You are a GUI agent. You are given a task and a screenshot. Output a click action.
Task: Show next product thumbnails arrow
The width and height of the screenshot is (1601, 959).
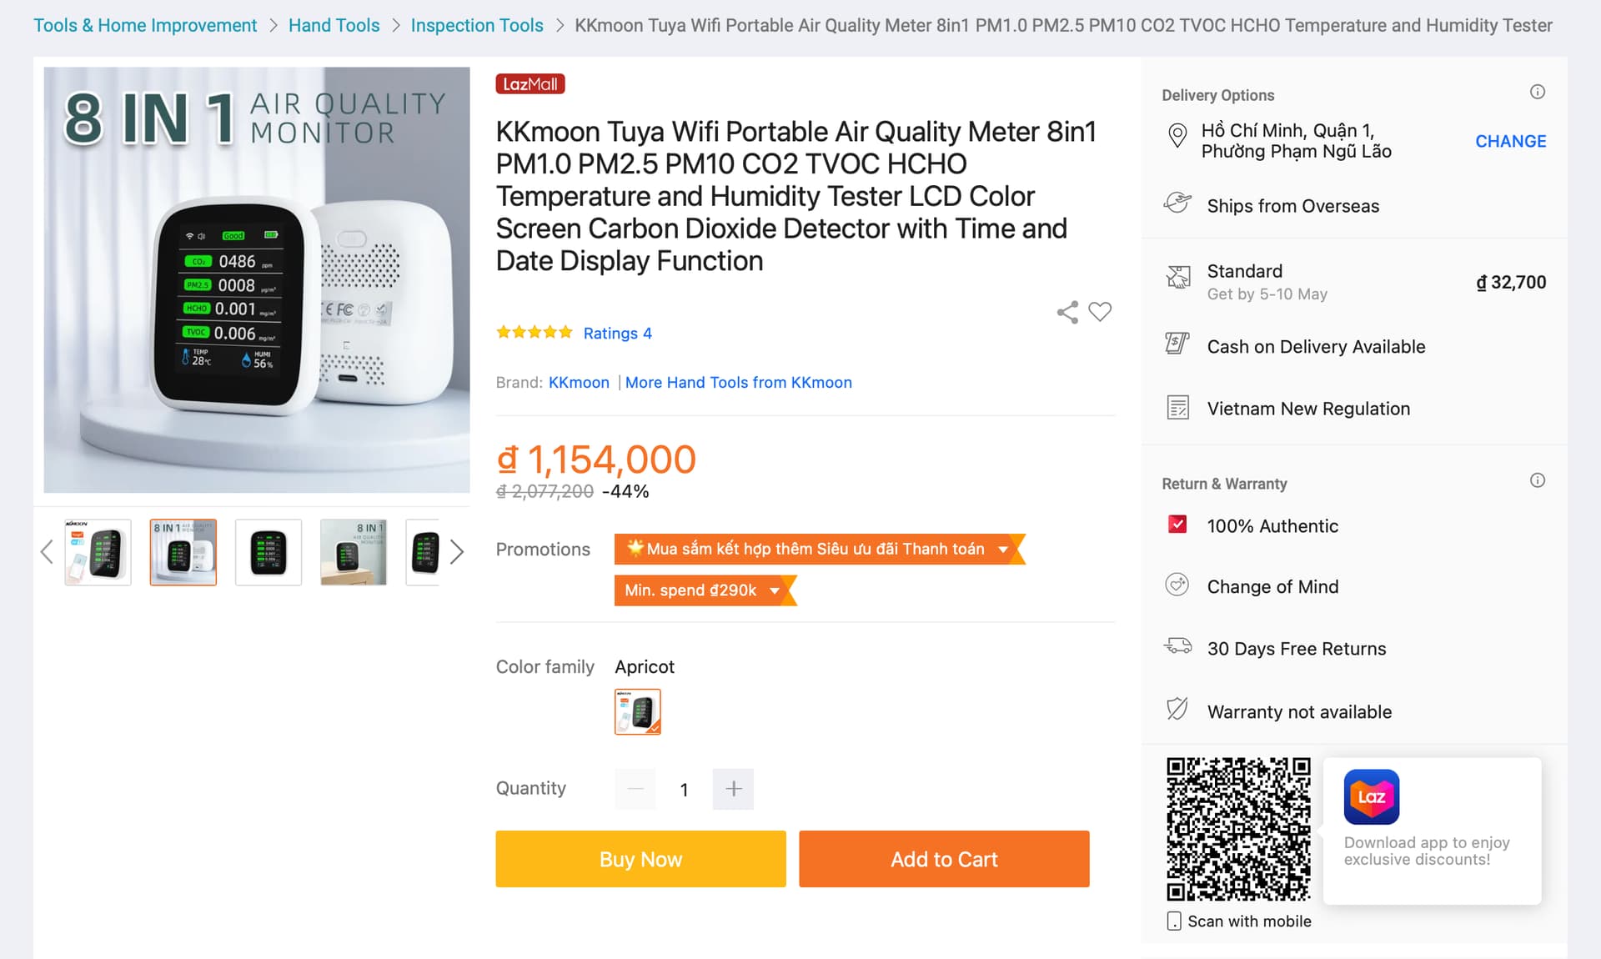coord(456,552)
